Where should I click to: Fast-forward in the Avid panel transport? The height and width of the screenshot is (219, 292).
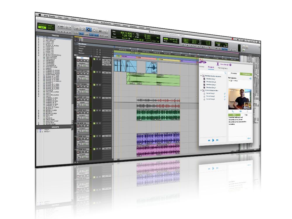coord(217,140)
